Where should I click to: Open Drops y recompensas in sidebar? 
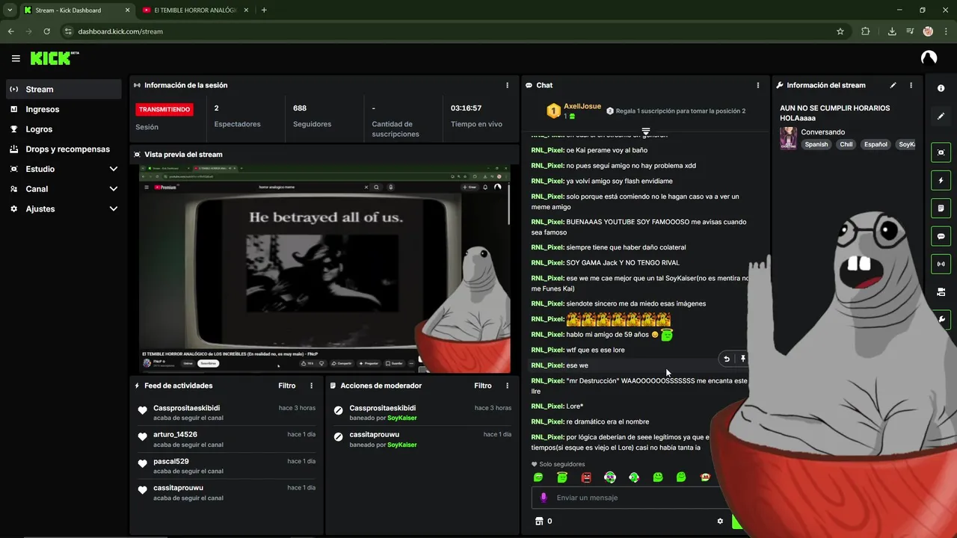(64, 149)
